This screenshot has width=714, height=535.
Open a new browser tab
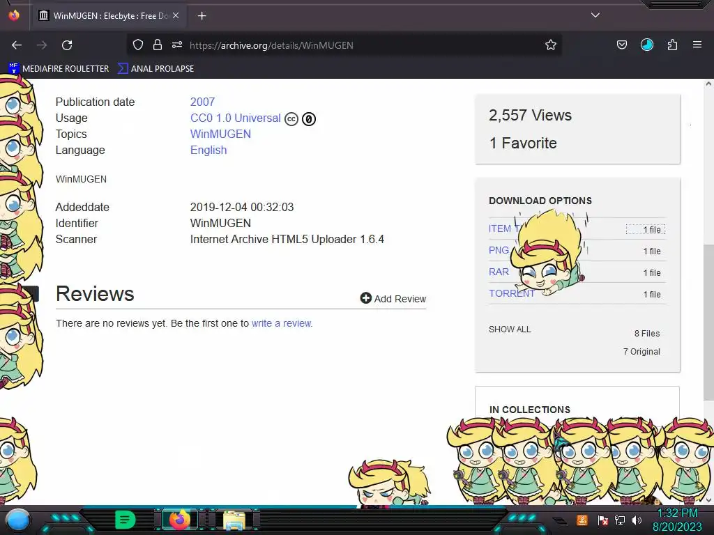click(202, 16)
